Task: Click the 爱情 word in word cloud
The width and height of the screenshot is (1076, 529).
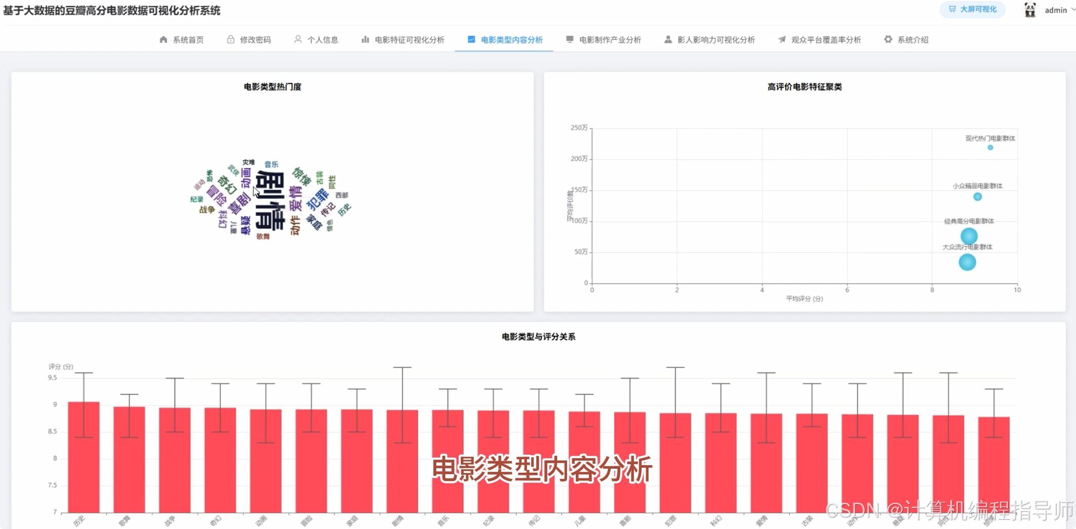Action: pyautogui.click(x=295, y=198)
